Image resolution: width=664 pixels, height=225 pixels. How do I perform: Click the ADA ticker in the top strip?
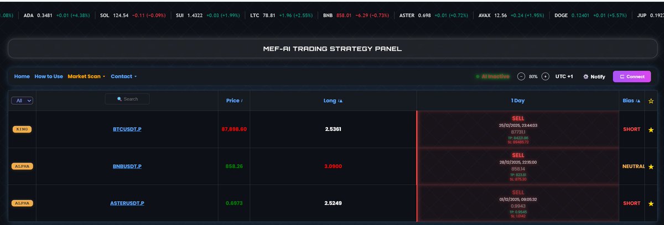coord(55,15)
